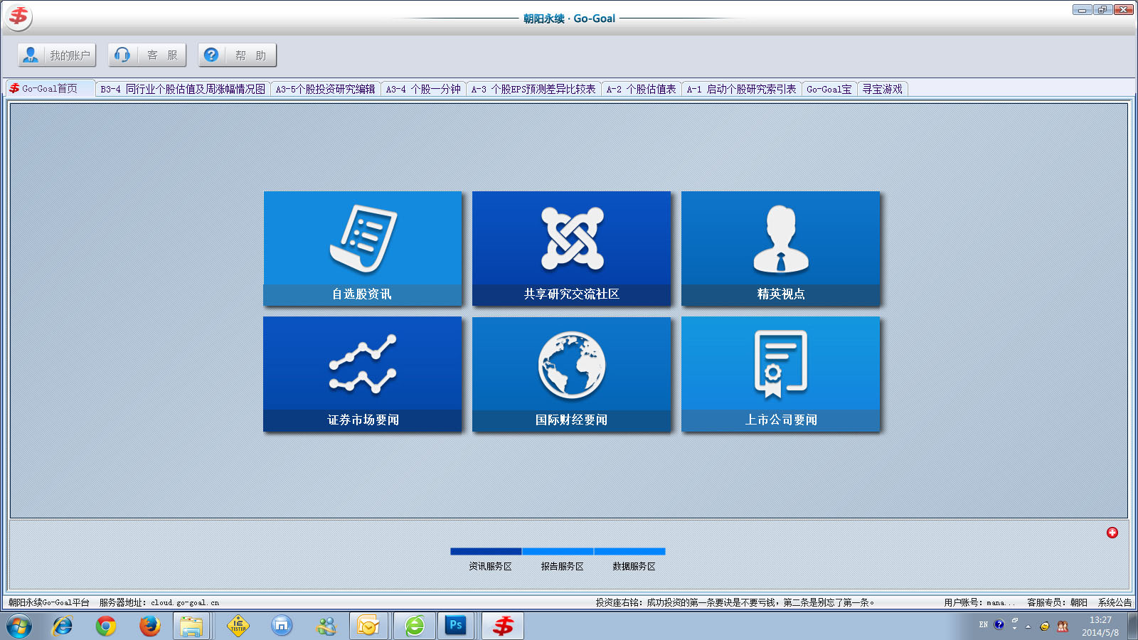
Task: Click the 服务器地址 cloud.go-goal.cn text
Action: tap(159, 602)
